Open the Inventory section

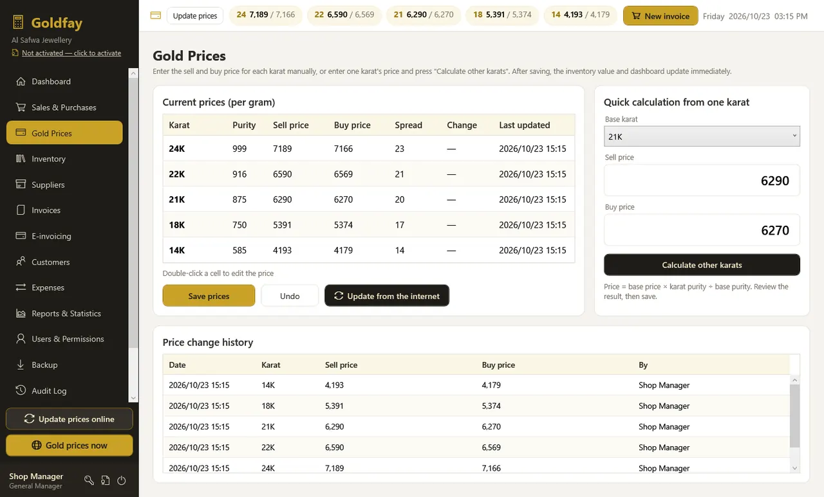[64, 159]
